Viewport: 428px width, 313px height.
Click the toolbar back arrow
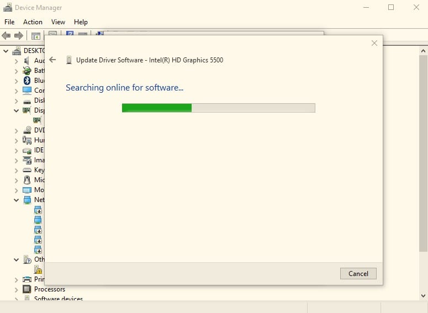tap(6, 36)
